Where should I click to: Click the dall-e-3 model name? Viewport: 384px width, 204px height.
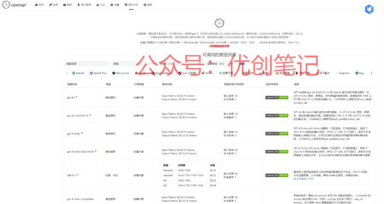[x=71, y=175]
